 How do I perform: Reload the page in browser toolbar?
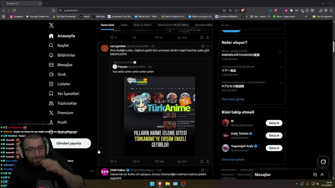tap(14, 10)
